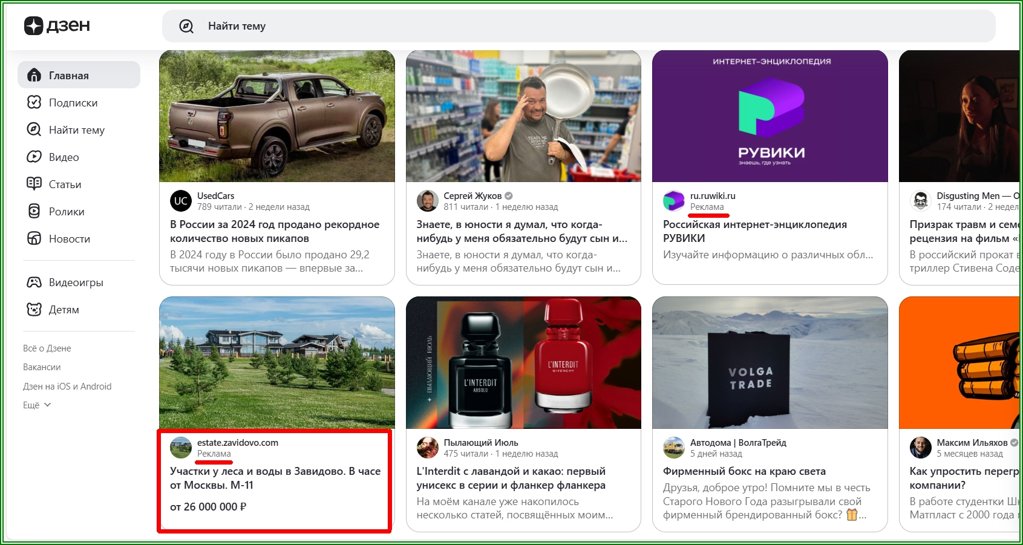Select Детям in the sidebar

[x=79, y=309]
